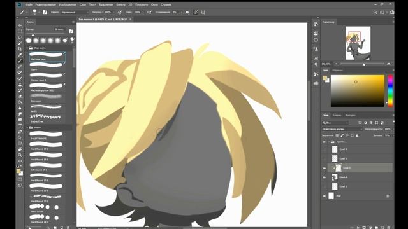Select the Magic Wand tool
Screen dimensions: 408x229
(x=20, y=43)
